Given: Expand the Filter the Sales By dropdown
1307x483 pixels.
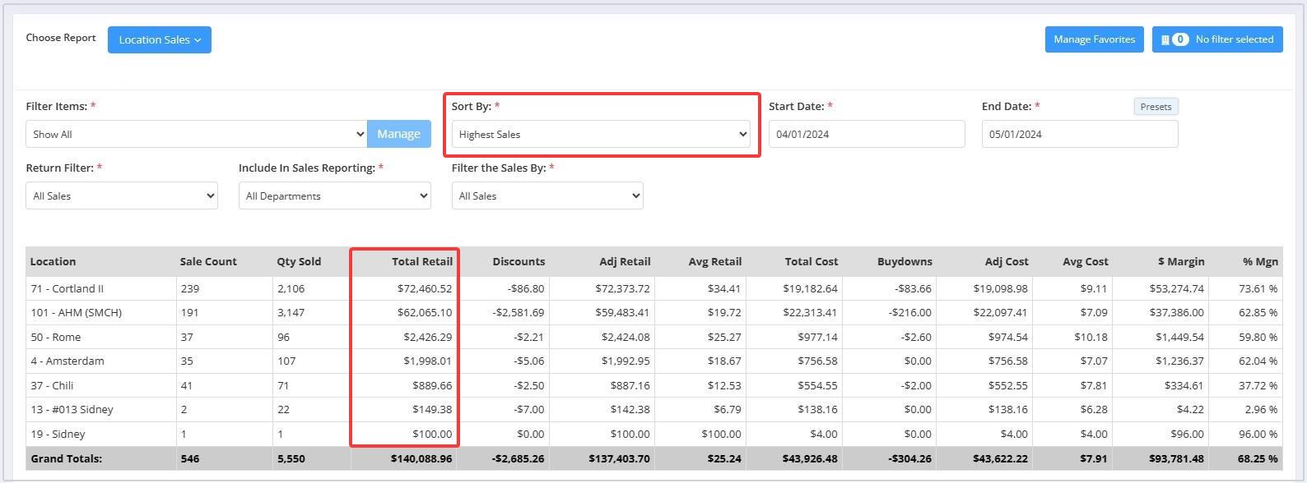Looking at the screenshot, I should 547,195.
